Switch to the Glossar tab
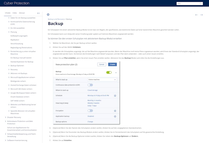Image resolution: width=209 pixels, height=143 pixels. tap(22, 13)
